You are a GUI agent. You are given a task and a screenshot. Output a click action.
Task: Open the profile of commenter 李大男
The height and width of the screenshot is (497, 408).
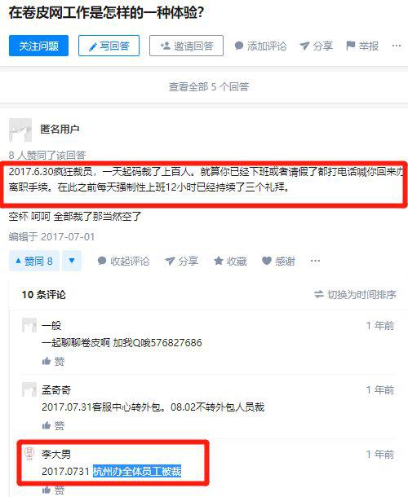(55, 454)
